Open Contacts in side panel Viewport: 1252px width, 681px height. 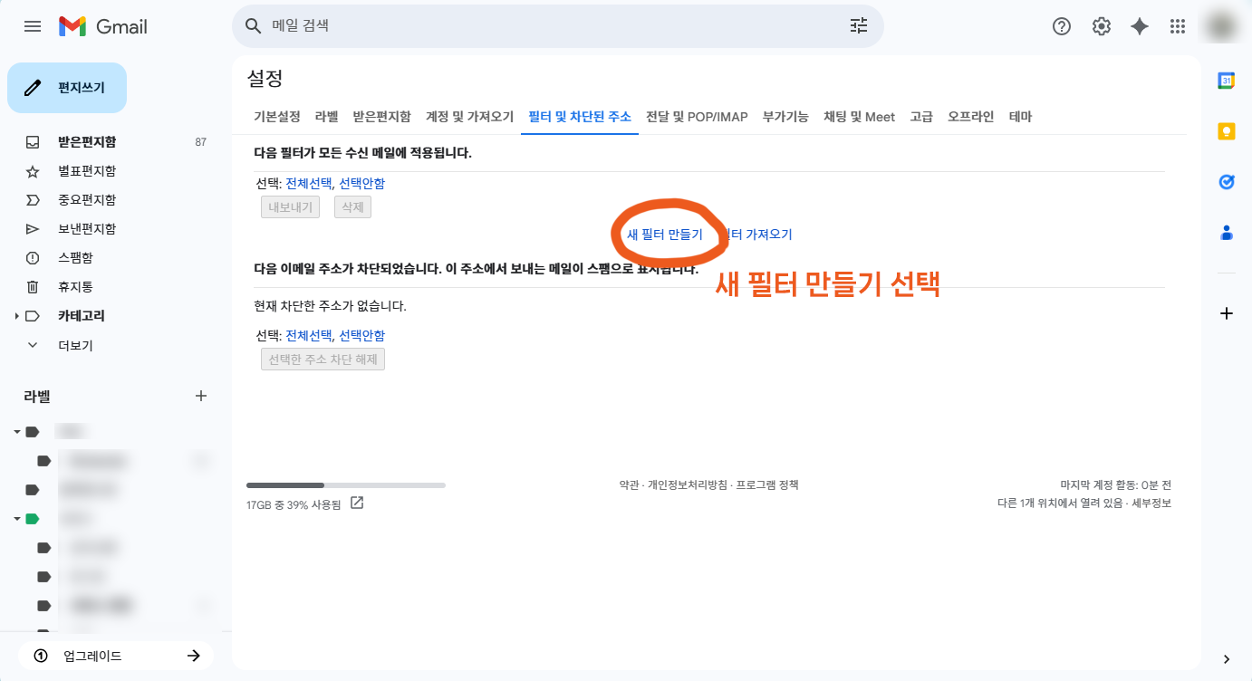[x=1226, y=233]
